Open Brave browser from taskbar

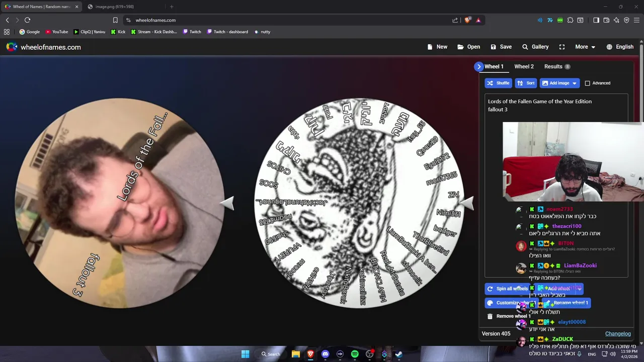(310, 354)
